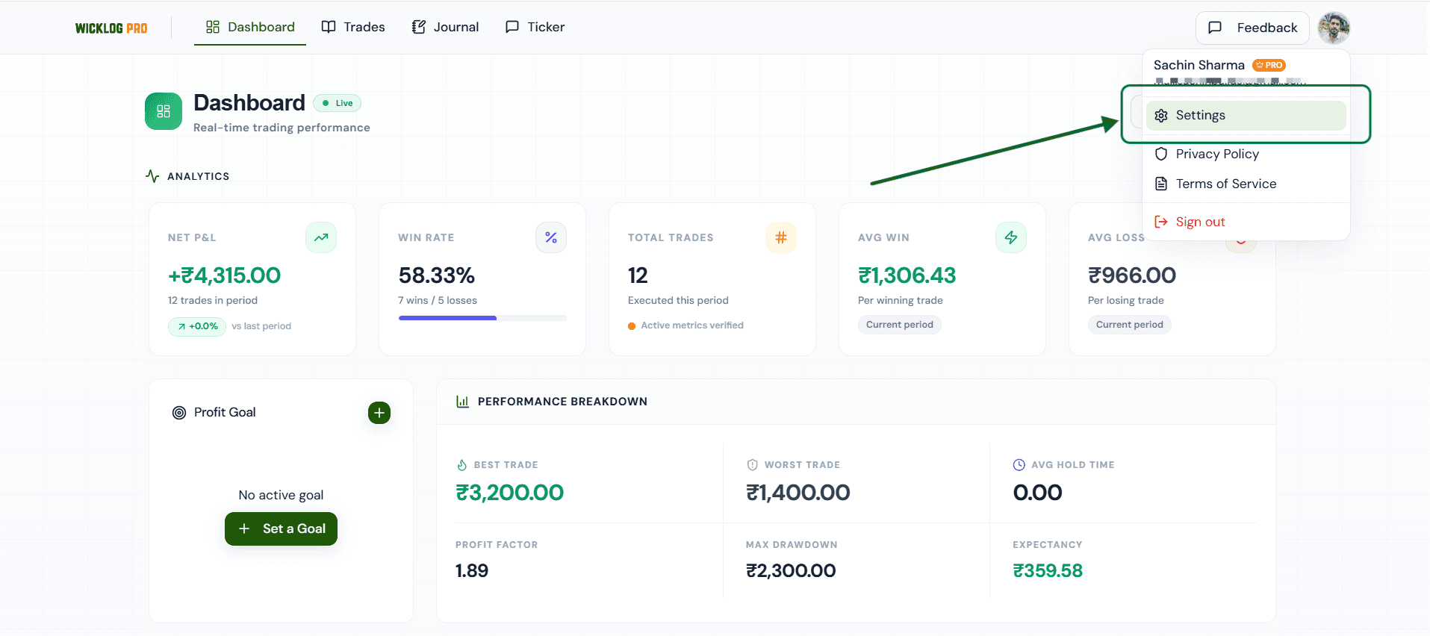The image size is (1430, 636).
Task: Select Settings in the profile menu
Action: point(1246,115)
